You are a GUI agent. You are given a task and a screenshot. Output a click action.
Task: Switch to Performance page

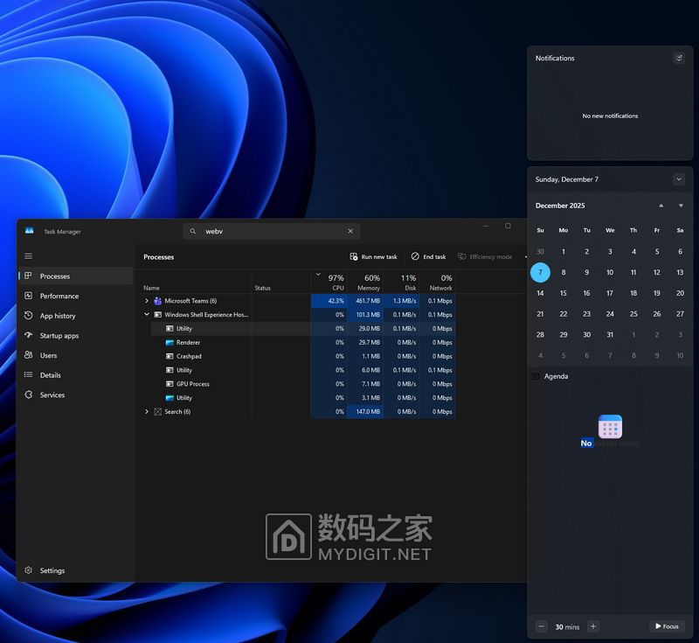tap(76, 296)
